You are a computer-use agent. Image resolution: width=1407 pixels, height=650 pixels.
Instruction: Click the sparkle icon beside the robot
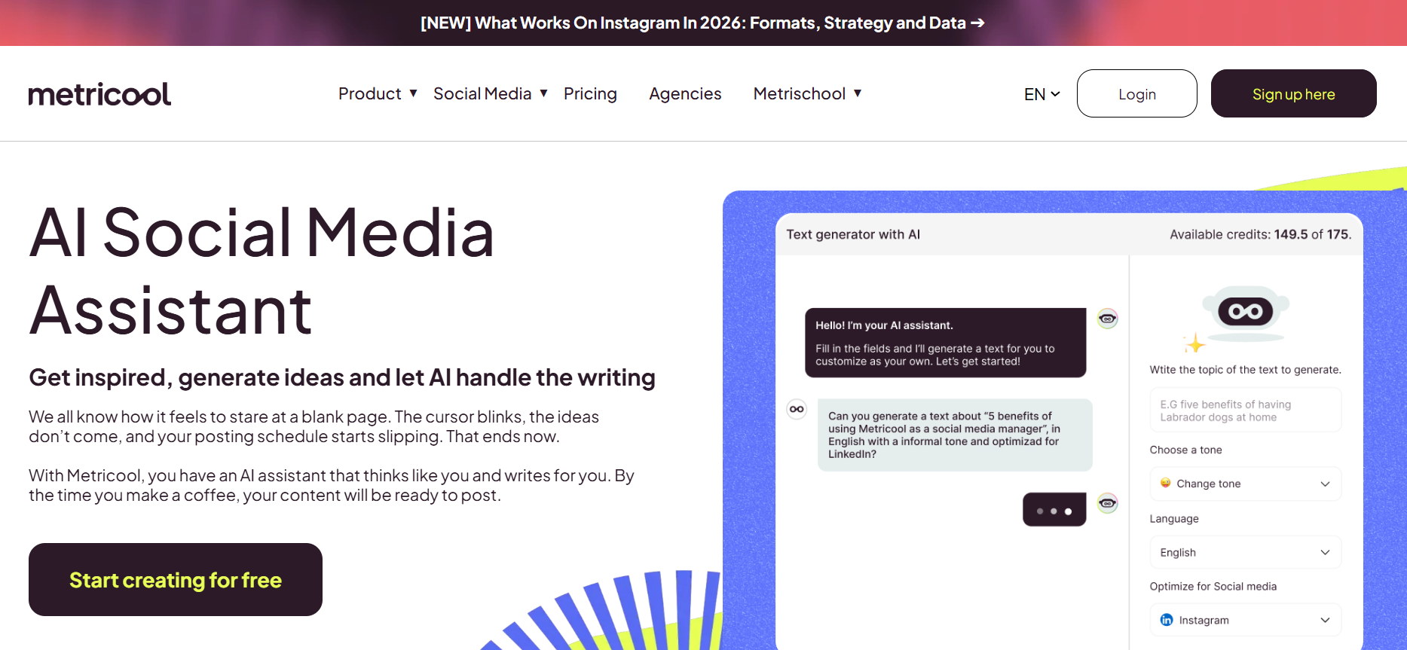click(x=1194, y=343)
